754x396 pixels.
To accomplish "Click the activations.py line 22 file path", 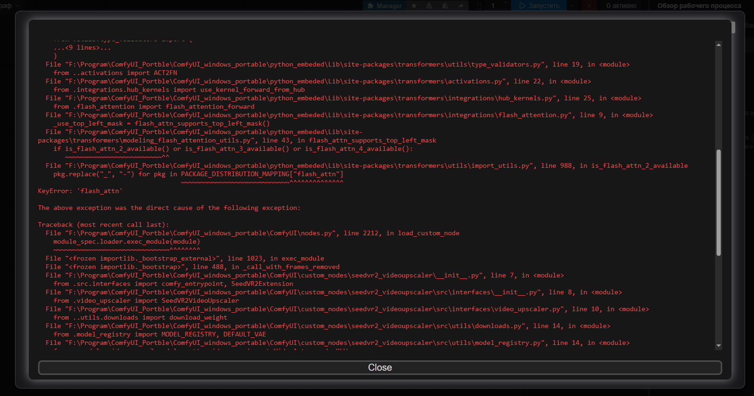I will tap(318, 81).
